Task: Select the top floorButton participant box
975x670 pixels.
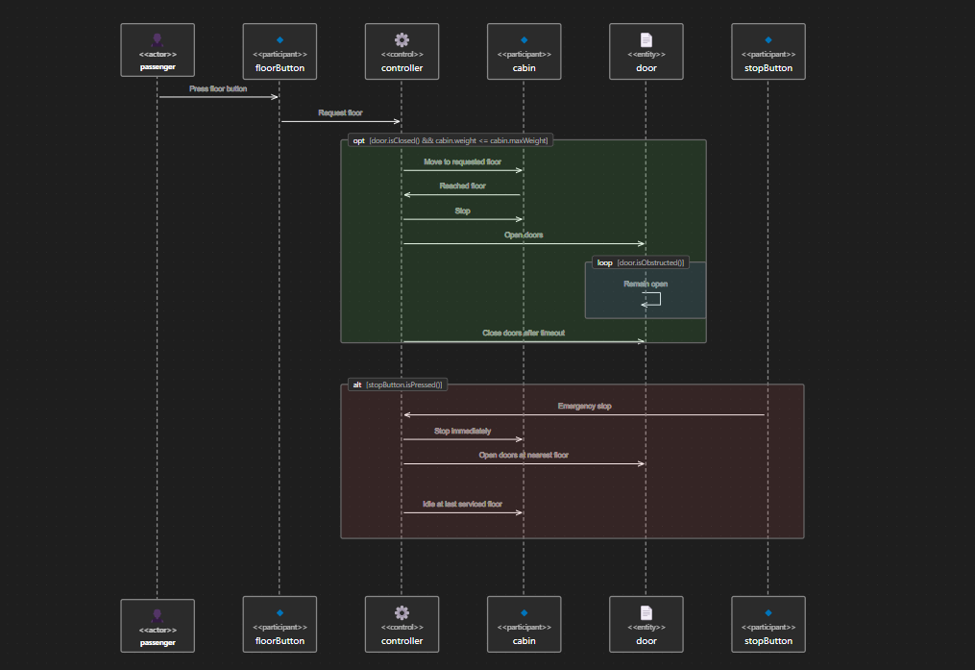Action: tap(280, 52)
